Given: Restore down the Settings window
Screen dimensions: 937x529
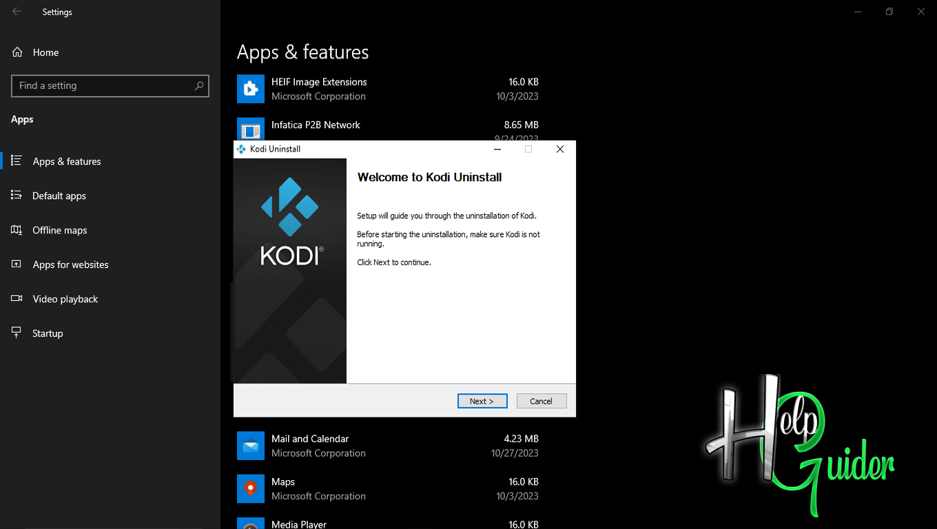Looking at the screenshot, I should pos(889,12).
